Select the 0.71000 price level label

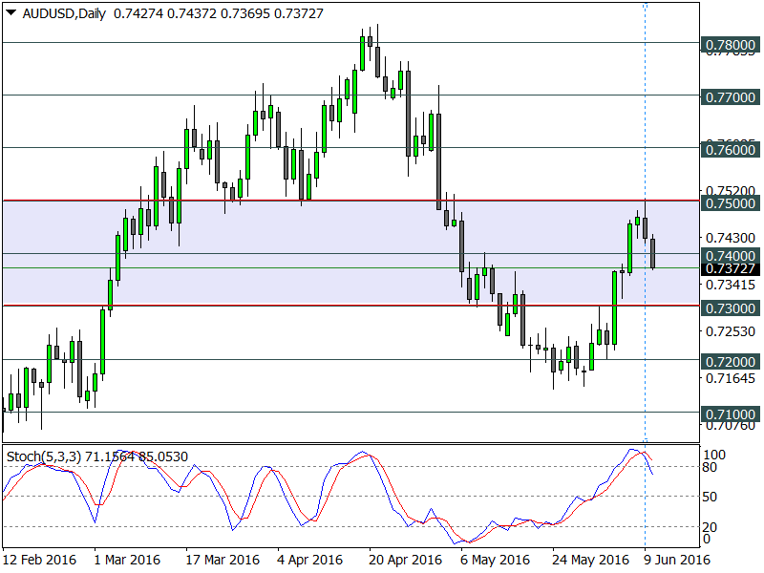730,414
